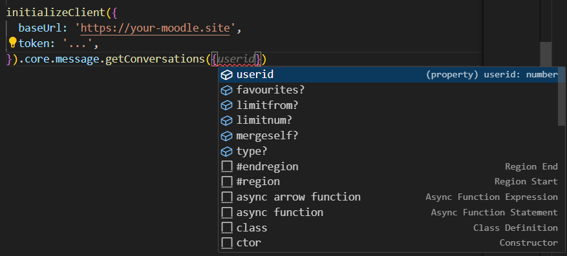Click the getConversations method name
567x256 pixels.
coord(155,59)
